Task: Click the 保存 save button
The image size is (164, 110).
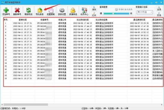Action: click(x=94, y=9)
